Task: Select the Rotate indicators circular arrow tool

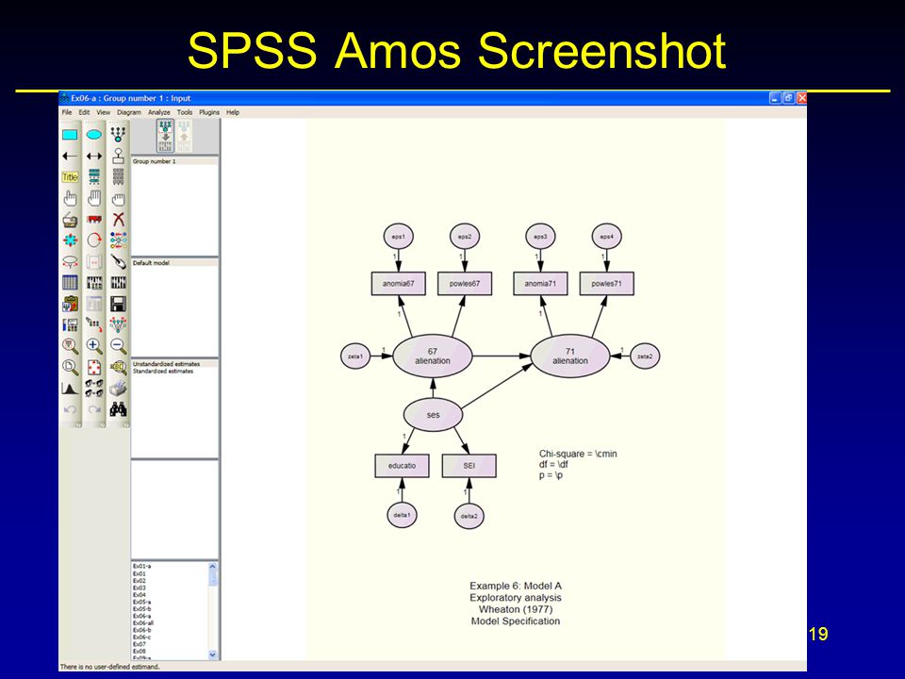Action: (94, 240)
